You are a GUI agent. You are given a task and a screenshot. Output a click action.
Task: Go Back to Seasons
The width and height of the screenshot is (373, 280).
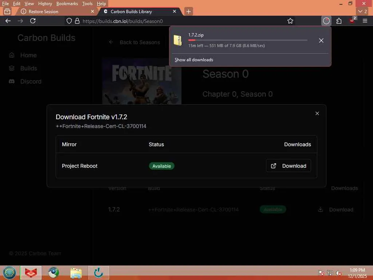click(135, 42)
